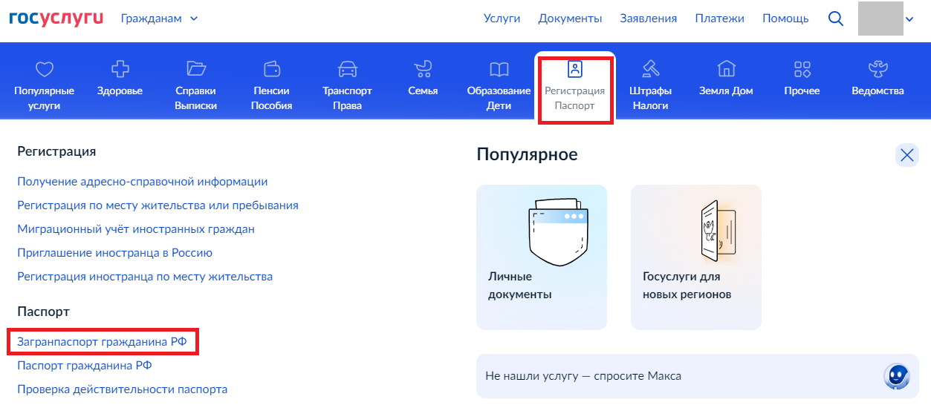Open the Документы menu item

570,19
